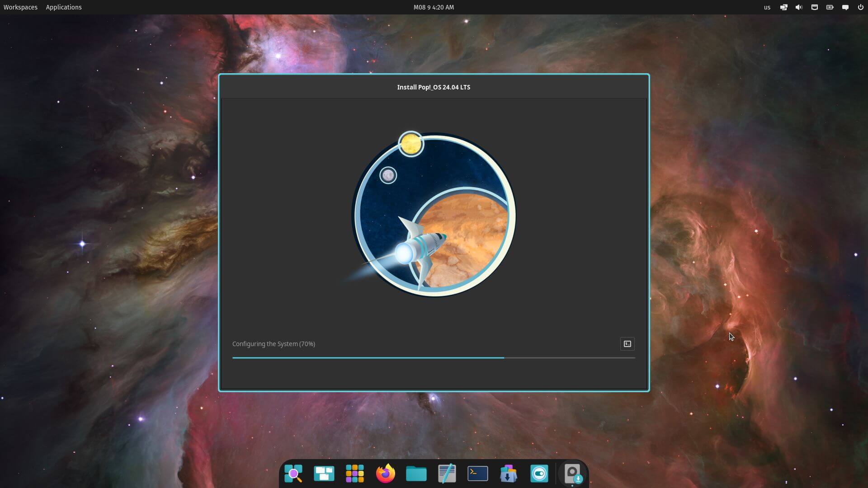Show the workspaces overview icon

tap(324, 474)
